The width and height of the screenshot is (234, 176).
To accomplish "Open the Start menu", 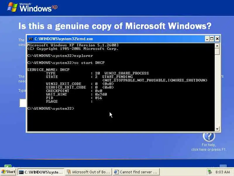I will [8, 172].
